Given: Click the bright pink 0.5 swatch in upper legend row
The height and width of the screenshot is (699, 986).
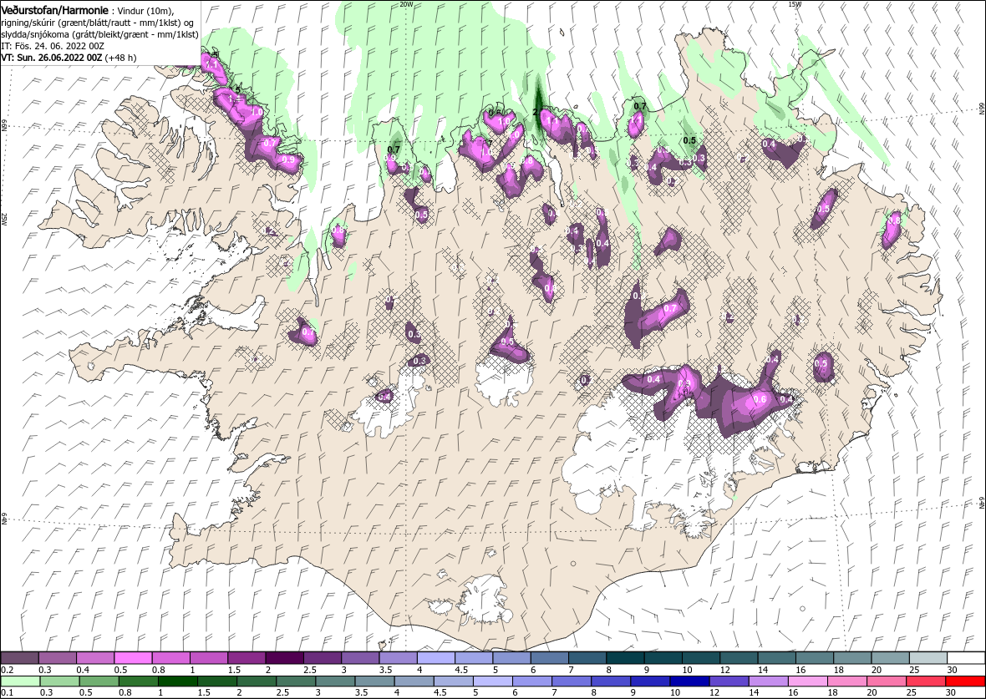Looking at the screenshot, I should point(133,657).
